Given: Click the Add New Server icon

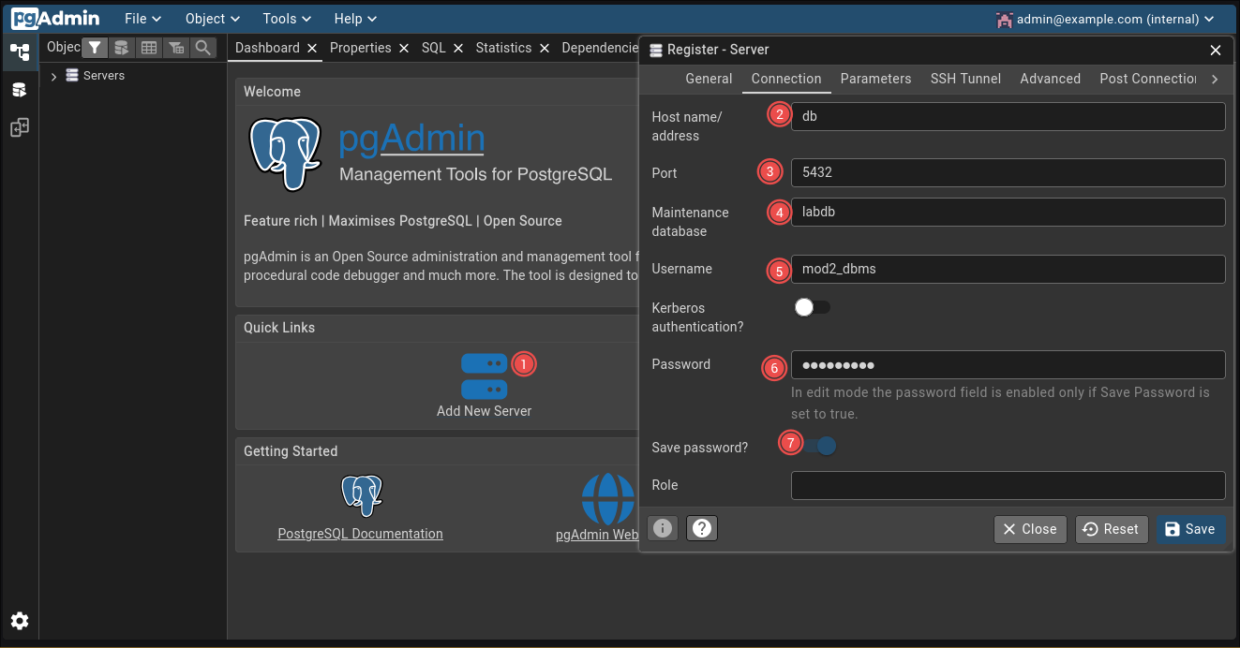Looking at the screenshot, I should [484, 376].
